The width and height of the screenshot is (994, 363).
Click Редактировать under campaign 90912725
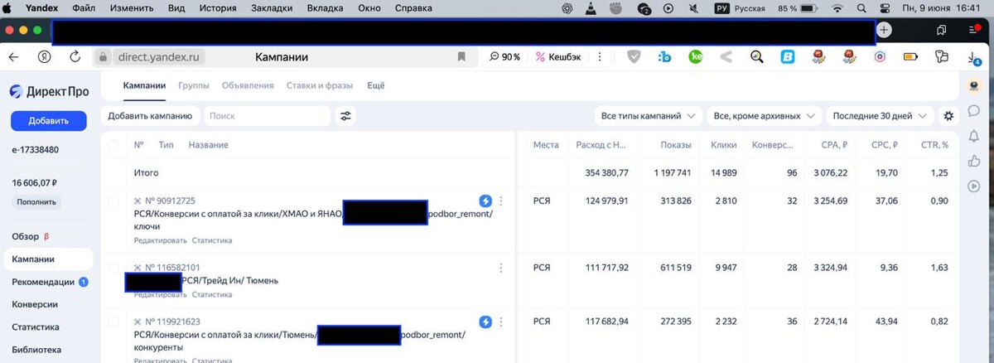[159, 240]
